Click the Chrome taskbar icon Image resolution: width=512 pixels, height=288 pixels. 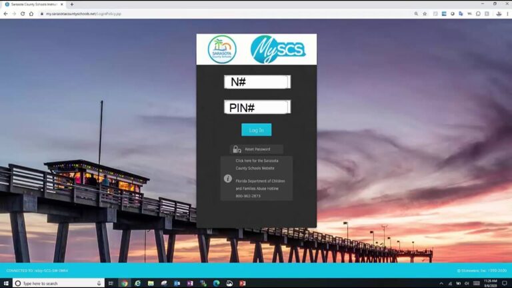pos(125,283)
